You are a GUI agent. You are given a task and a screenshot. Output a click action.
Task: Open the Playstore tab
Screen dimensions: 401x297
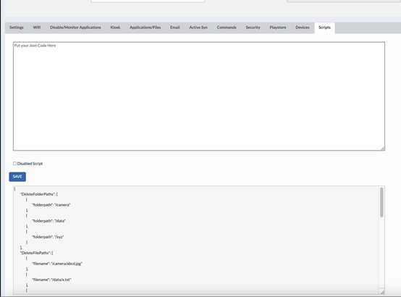point(278,28)
